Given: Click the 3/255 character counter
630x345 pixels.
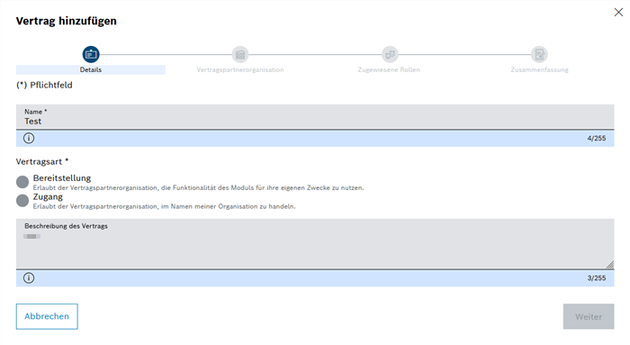Looking at the screenshot, I should (x=596, y=277).
